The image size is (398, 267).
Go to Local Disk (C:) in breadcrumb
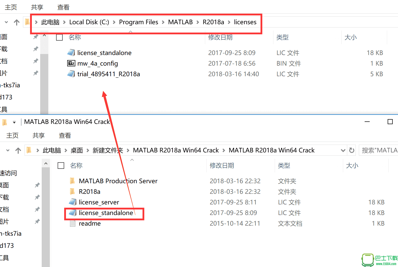coord(89,22)
